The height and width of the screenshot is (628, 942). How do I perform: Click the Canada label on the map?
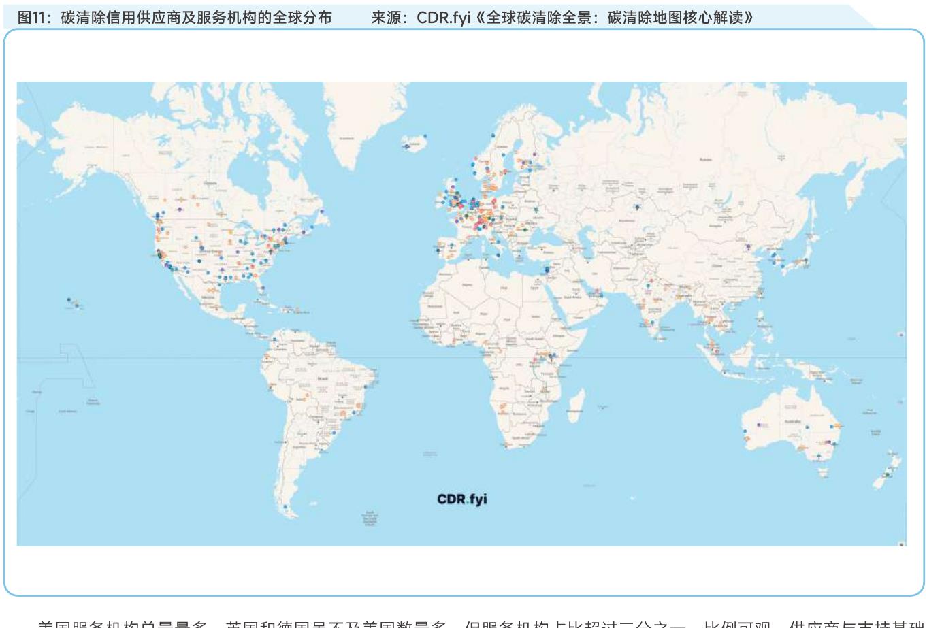tap(210, 183)
